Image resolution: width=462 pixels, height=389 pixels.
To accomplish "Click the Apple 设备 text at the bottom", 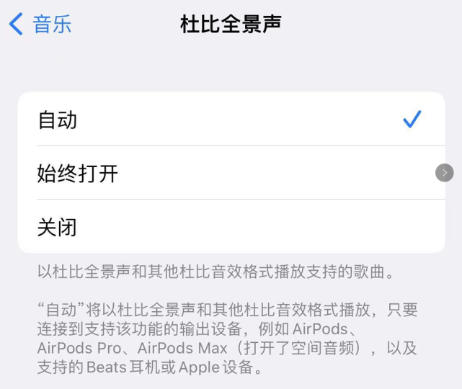I will tap(216, 367).
